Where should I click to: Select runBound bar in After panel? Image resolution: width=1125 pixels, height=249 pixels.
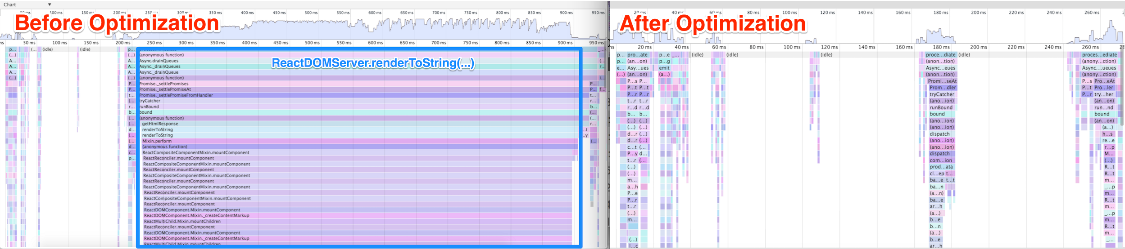[x=941, y=107]
